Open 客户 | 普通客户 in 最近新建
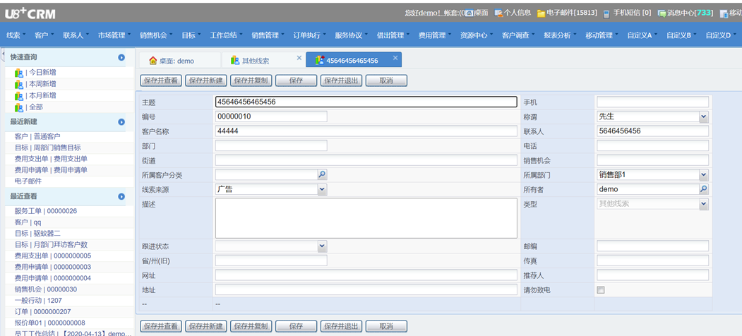The width and height of the screenshot is (742, 336). (x=37, y=136)
